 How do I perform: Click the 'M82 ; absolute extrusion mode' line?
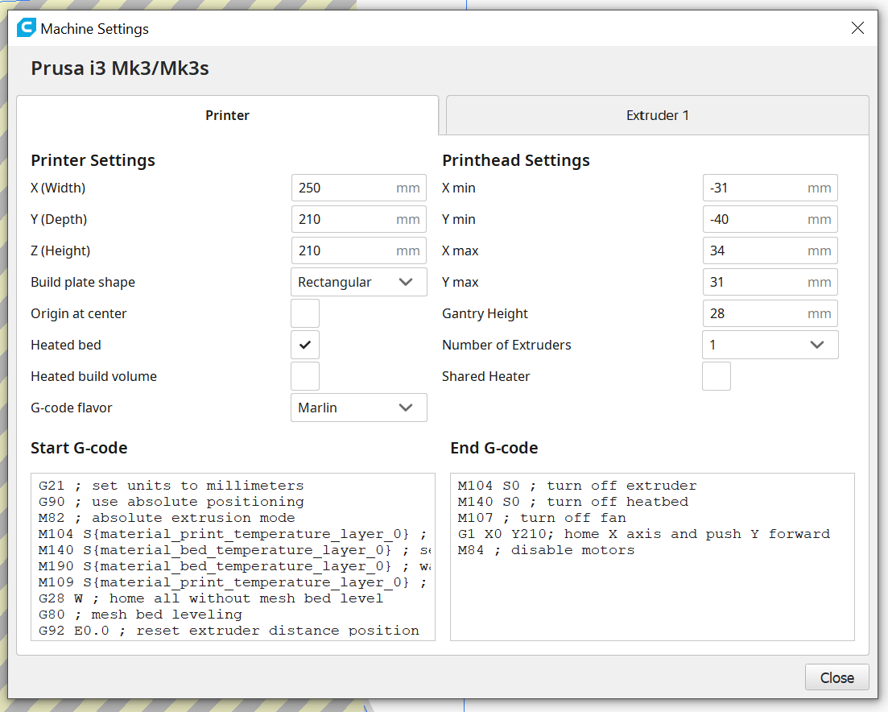[x=167, y=518]
